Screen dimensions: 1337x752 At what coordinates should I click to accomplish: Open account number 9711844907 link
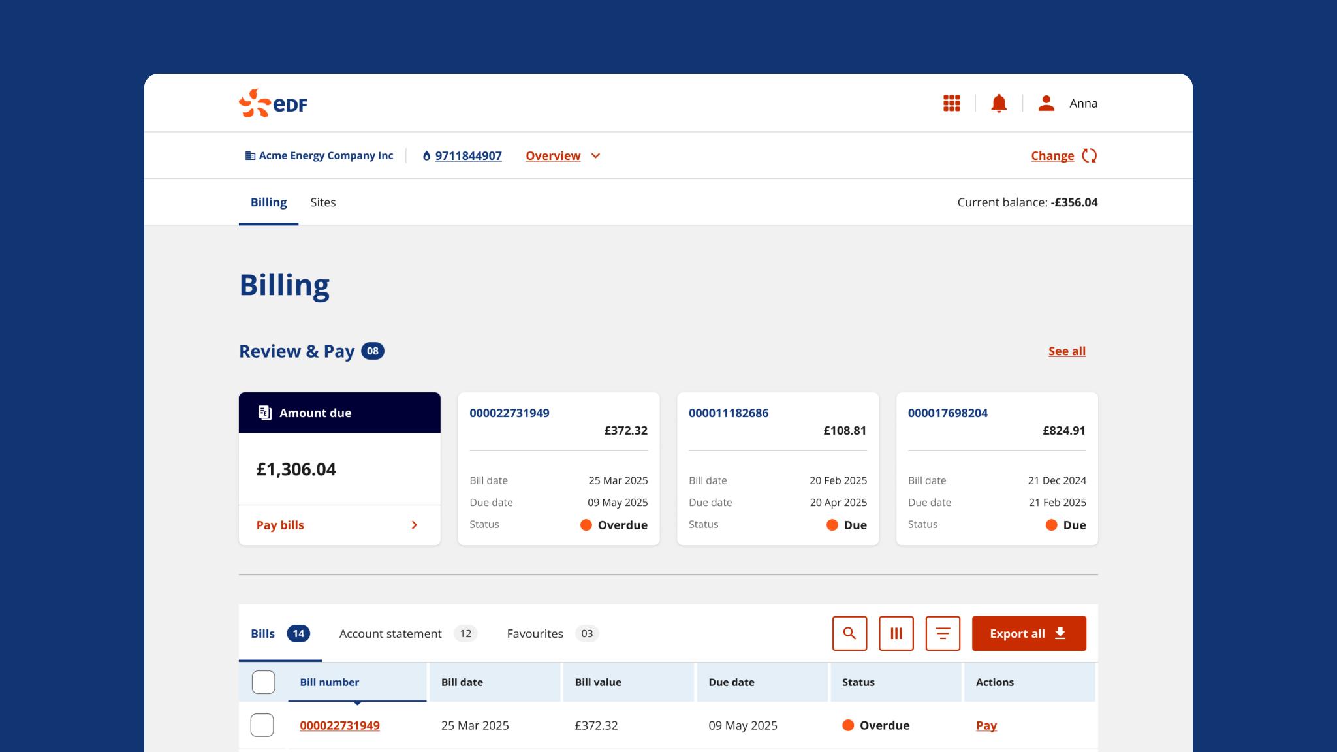point(468,156)
